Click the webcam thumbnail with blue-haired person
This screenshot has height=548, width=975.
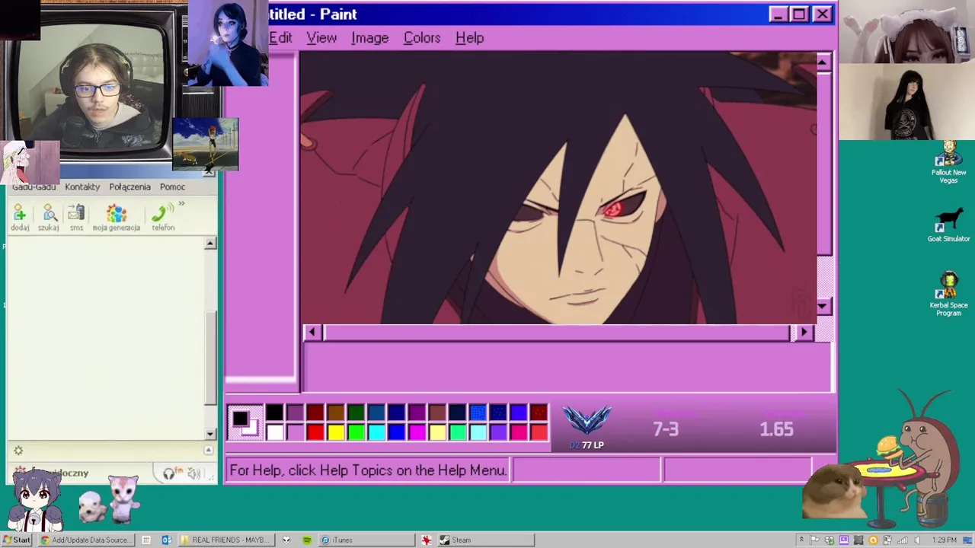228,43
